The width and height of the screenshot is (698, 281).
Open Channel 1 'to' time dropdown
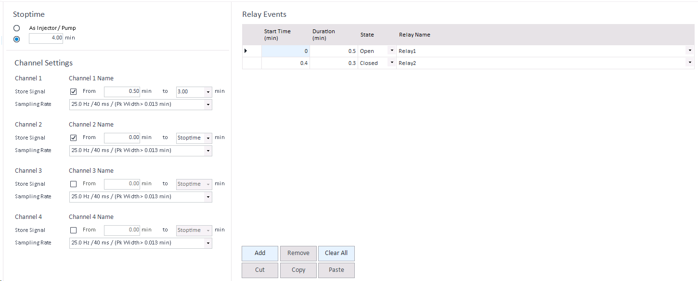pyautogui.click(x=208, y=91)
